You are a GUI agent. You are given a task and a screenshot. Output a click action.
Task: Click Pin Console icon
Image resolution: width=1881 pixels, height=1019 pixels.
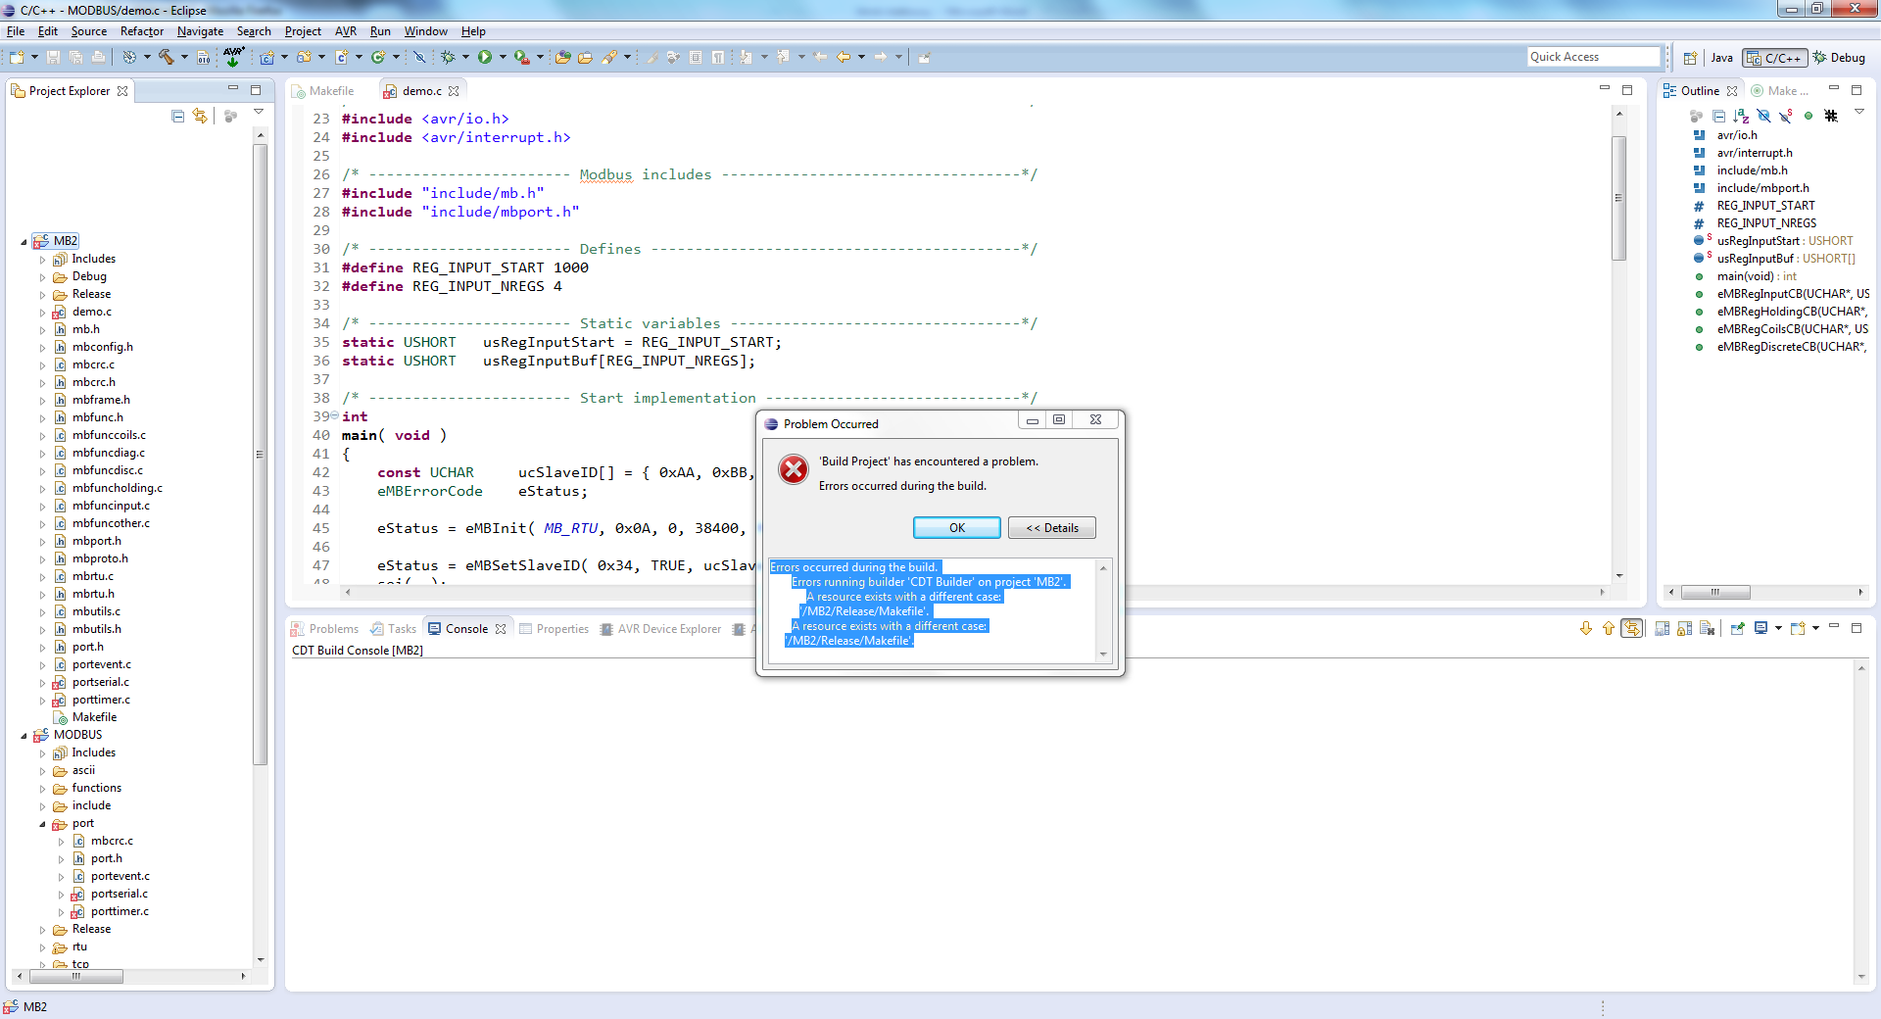coord(1737,629)
